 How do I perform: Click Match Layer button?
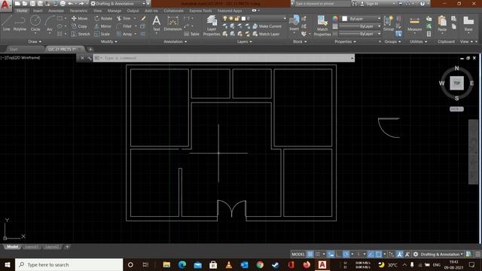click(266, 34)
